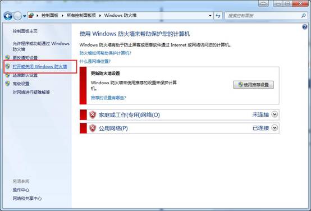Click shield icon beside 还原默认设置
311x211 pixels.
coord(7,75)
